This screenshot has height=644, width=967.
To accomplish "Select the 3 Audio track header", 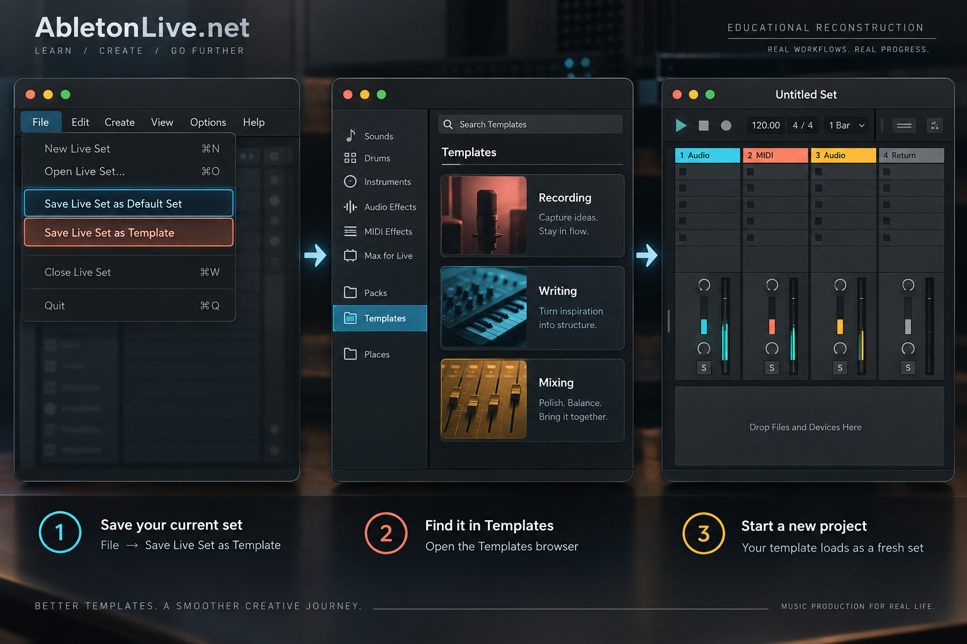I will pyautogui.click(x=844, y=155).
